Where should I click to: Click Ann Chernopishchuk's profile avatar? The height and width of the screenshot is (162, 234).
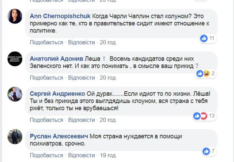coord(15,16)
